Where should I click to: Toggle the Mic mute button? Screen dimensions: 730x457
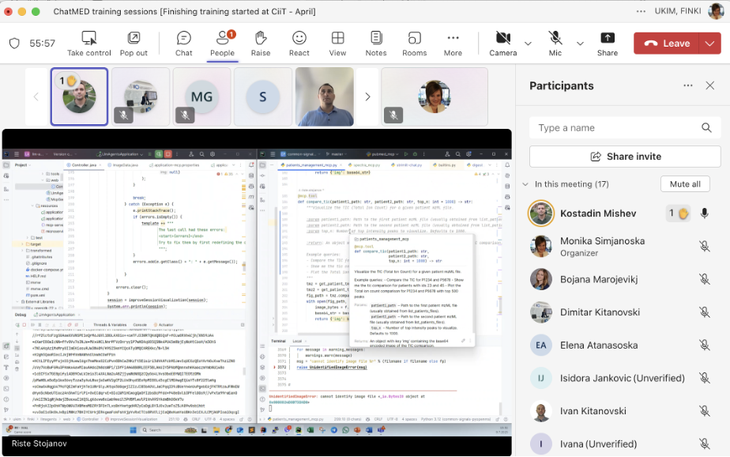pos(555,43)
